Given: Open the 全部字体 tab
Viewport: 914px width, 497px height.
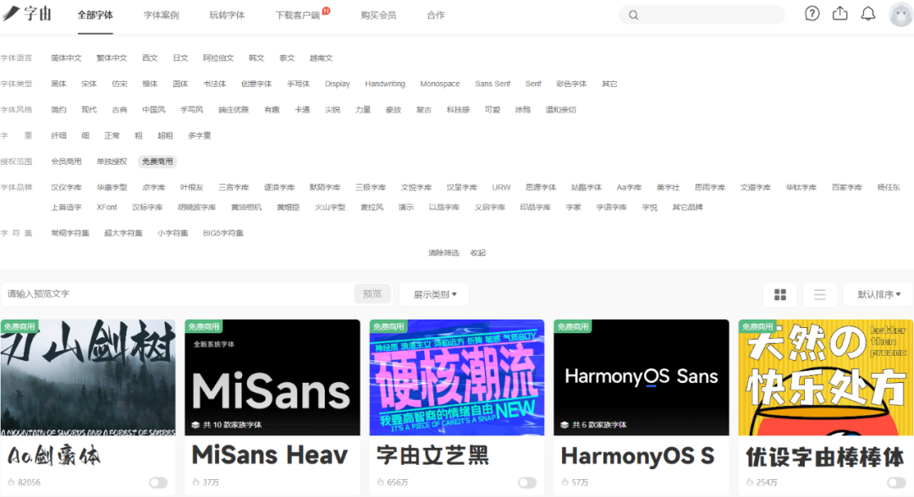Looking at the screenshot, I should click(x=95, y=15).
